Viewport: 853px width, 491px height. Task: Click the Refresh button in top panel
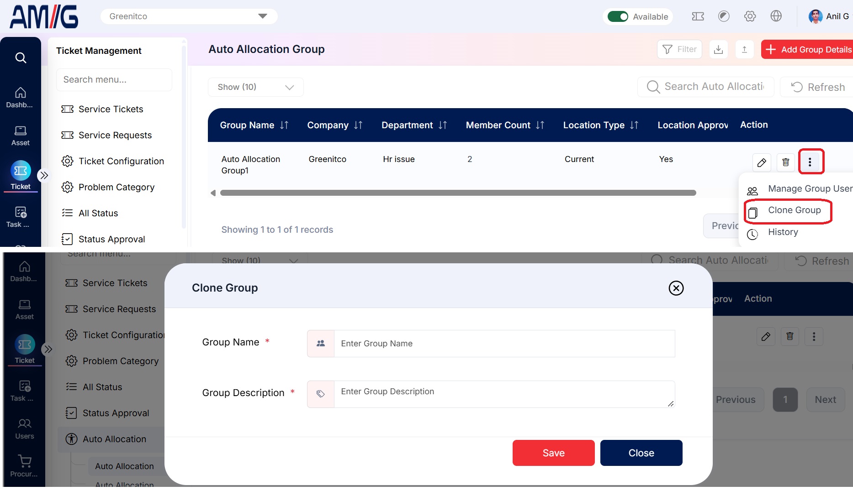point(817,87)
